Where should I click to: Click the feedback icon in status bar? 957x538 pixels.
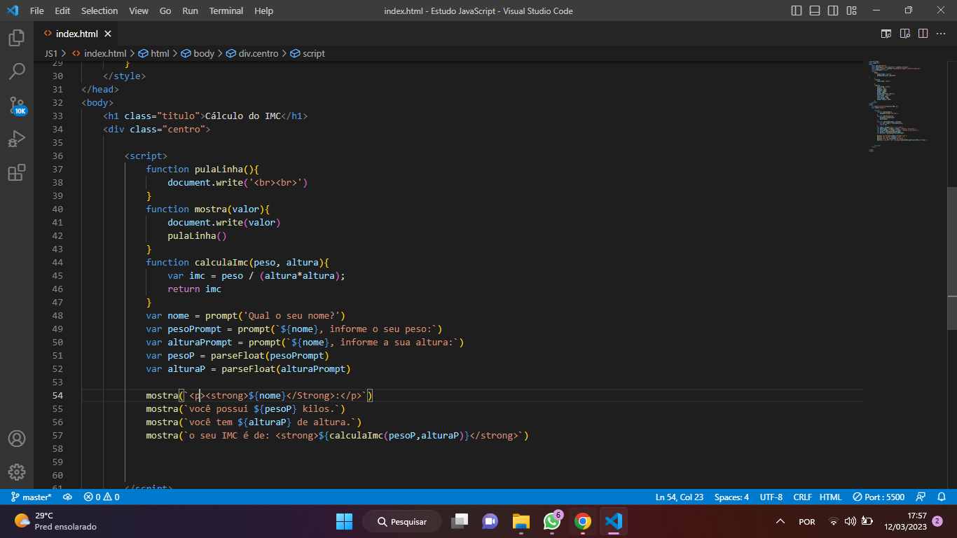922,497
